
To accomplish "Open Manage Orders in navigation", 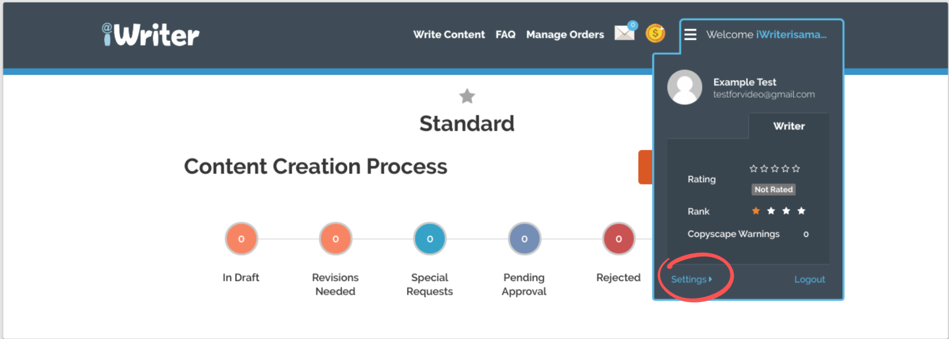I will pyautogui.click(x=565, y=35).
